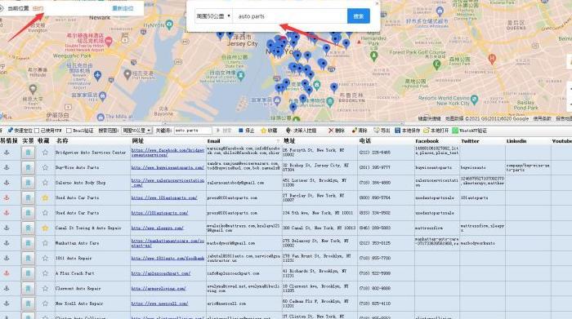Image resolution: width=572 pixels, height=319 pixels.
Task: Open the 决策人挖掘 decision-maker mining tool
Action: pos(301,131)
